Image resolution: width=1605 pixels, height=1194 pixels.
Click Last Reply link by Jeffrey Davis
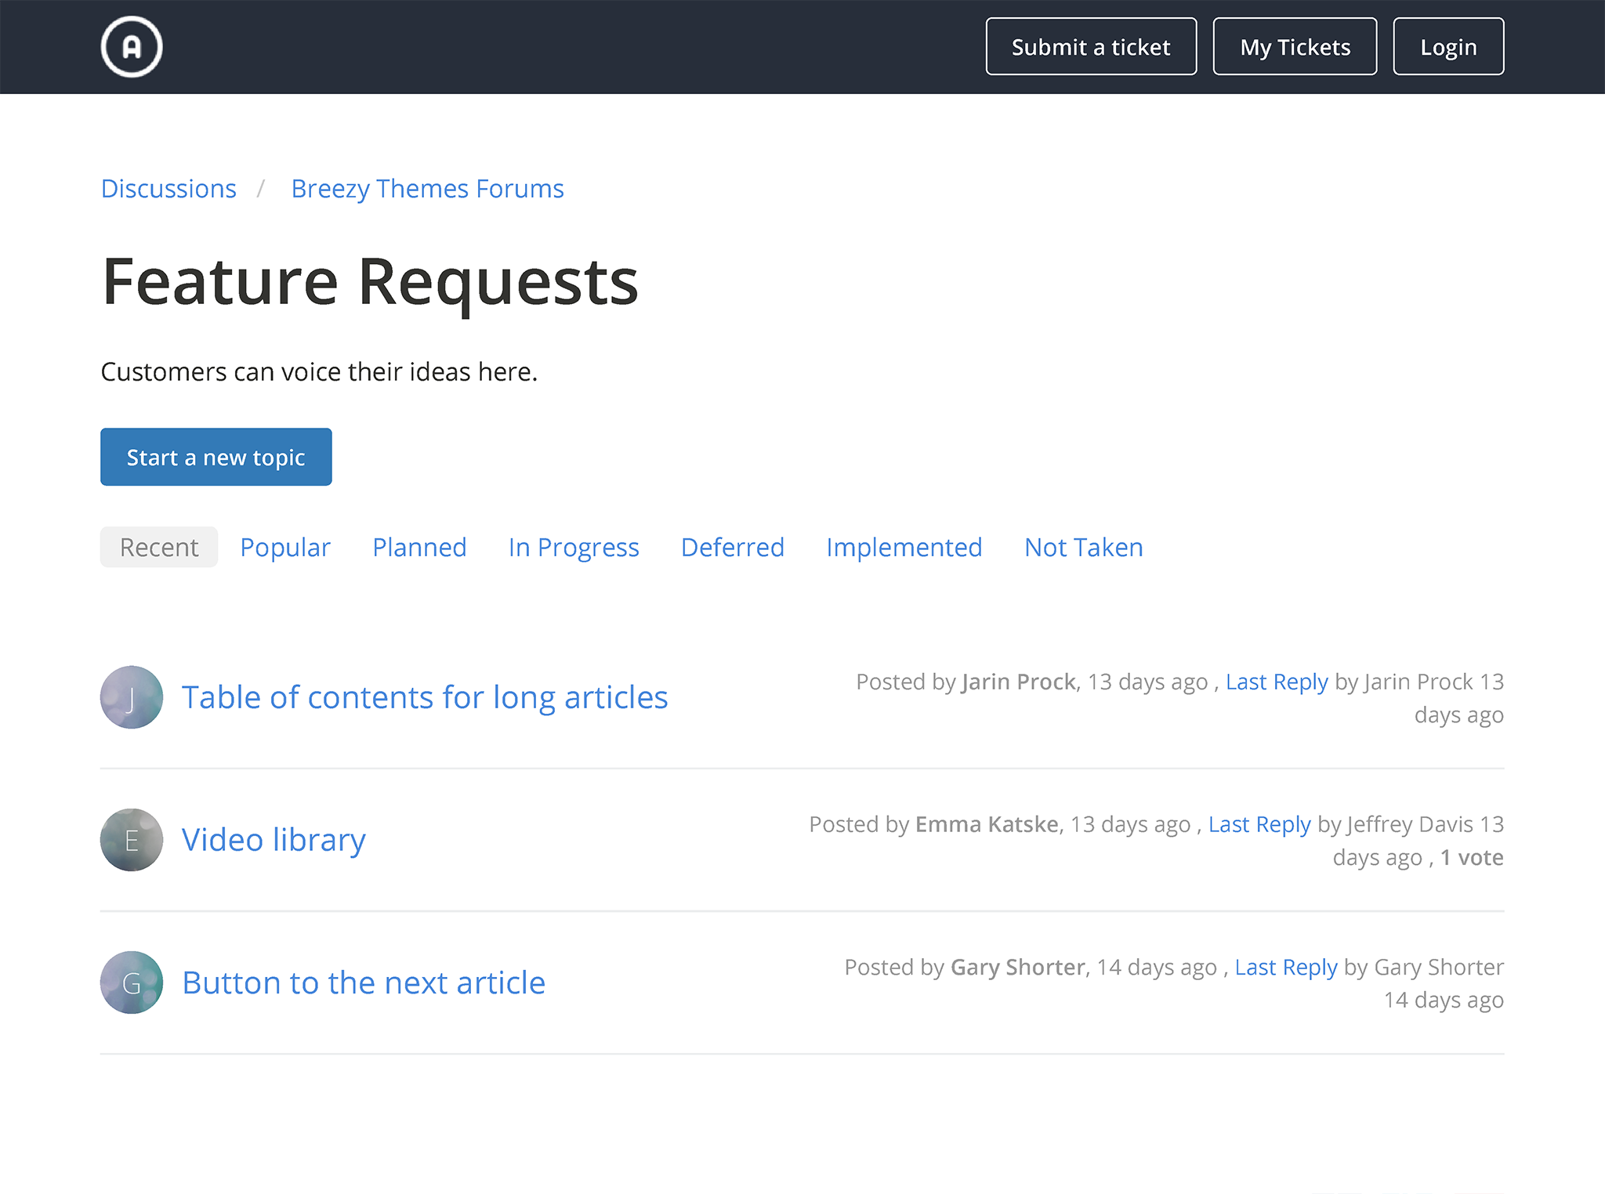pyautogui.click(x=1259, y=824)
